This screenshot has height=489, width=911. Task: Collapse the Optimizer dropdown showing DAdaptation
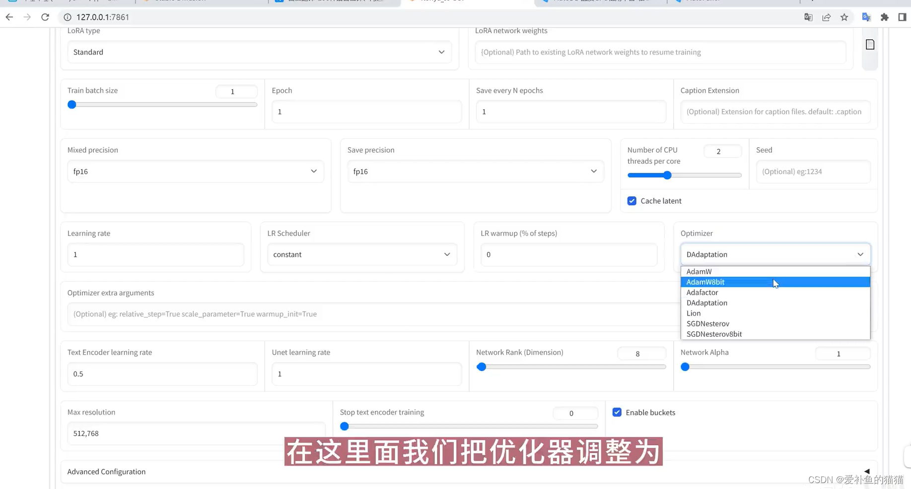click(775, 254)
